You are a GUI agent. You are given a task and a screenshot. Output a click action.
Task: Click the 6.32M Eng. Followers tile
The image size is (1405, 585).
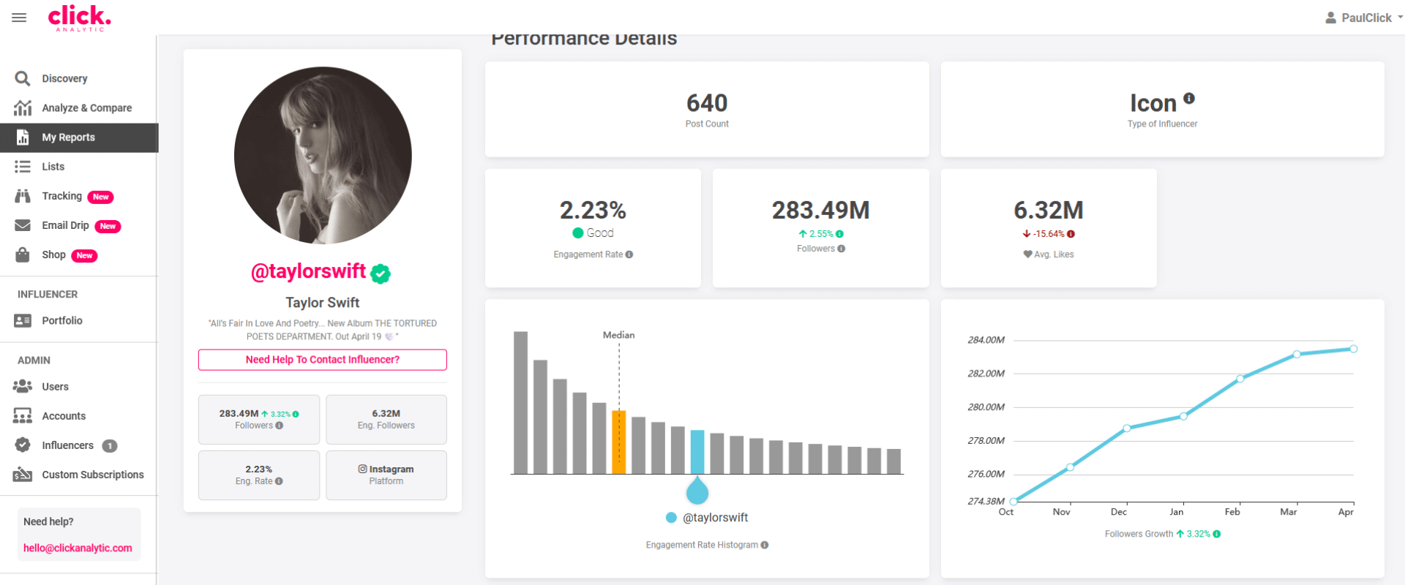(x=386, y=420)
